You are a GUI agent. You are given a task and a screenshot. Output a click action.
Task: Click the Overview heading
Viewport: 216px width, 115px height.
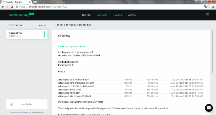64,36
